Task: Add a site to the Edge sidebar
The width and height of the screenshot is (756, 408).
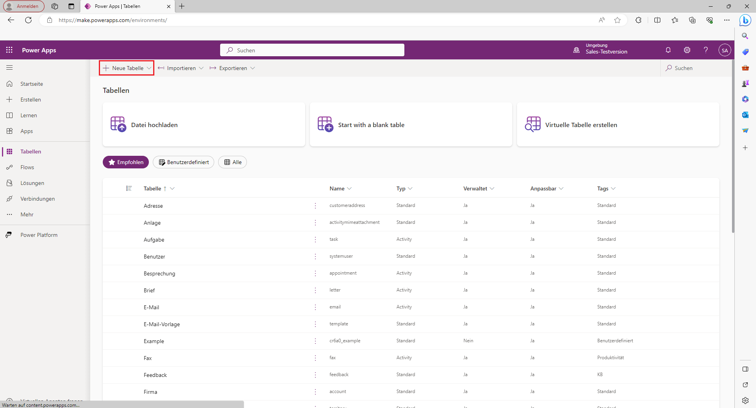Action: 745,148
